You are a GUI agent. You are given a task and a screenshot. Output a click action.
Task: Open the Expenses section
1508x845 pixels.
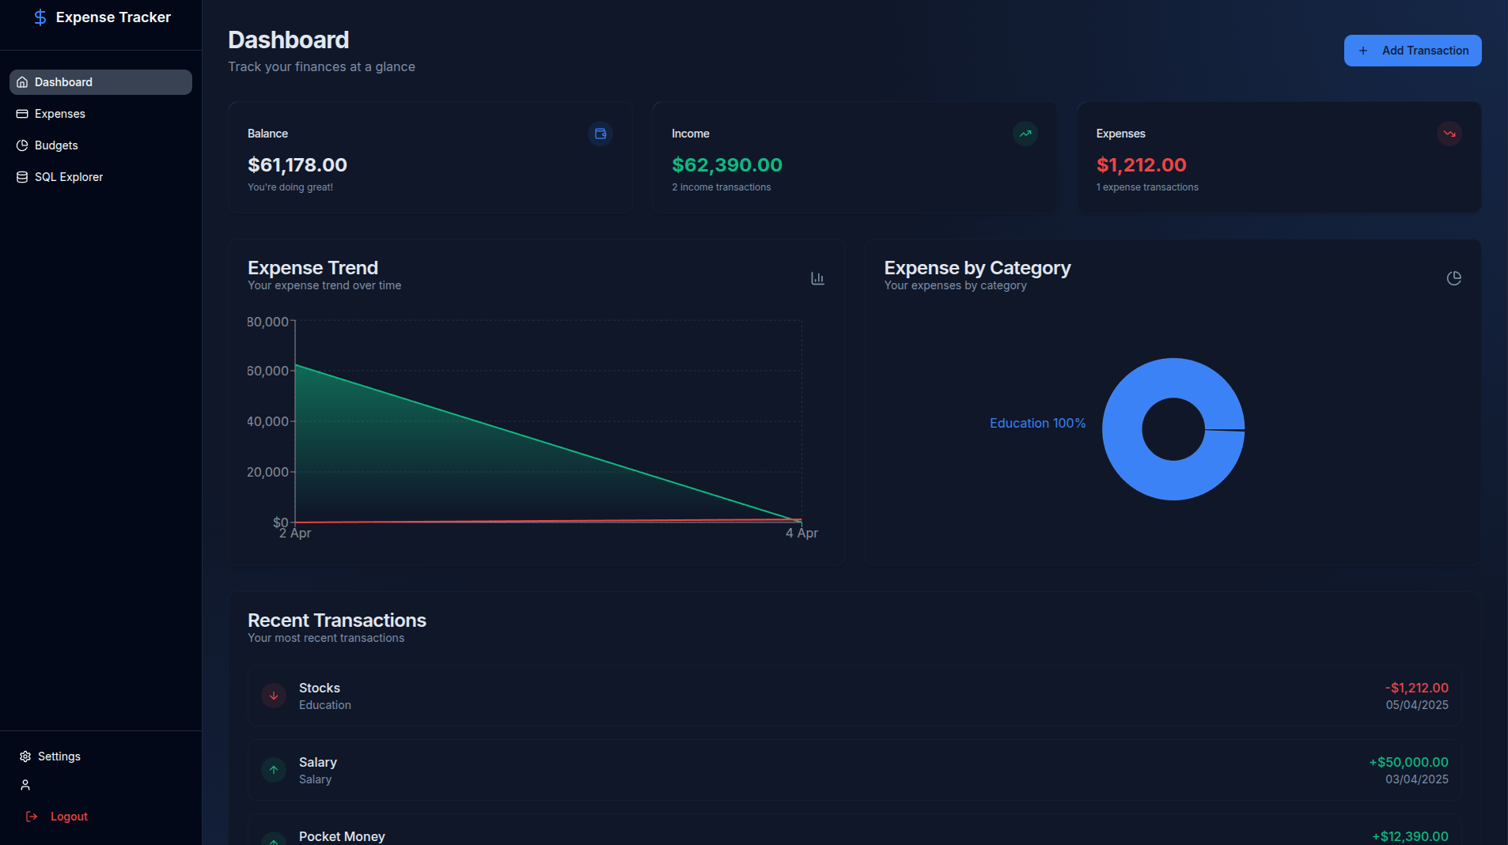(59, 113)
